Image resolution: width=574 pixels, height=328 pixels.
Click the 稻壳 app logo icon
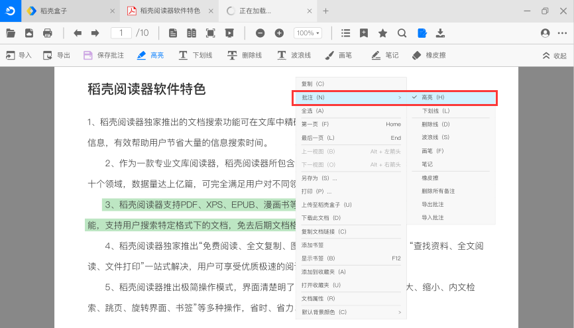pos(11,11)
